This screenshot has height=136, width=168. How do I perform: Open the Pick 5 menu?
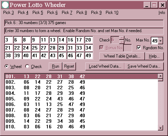pyautogui.click(x=38, y=13)
